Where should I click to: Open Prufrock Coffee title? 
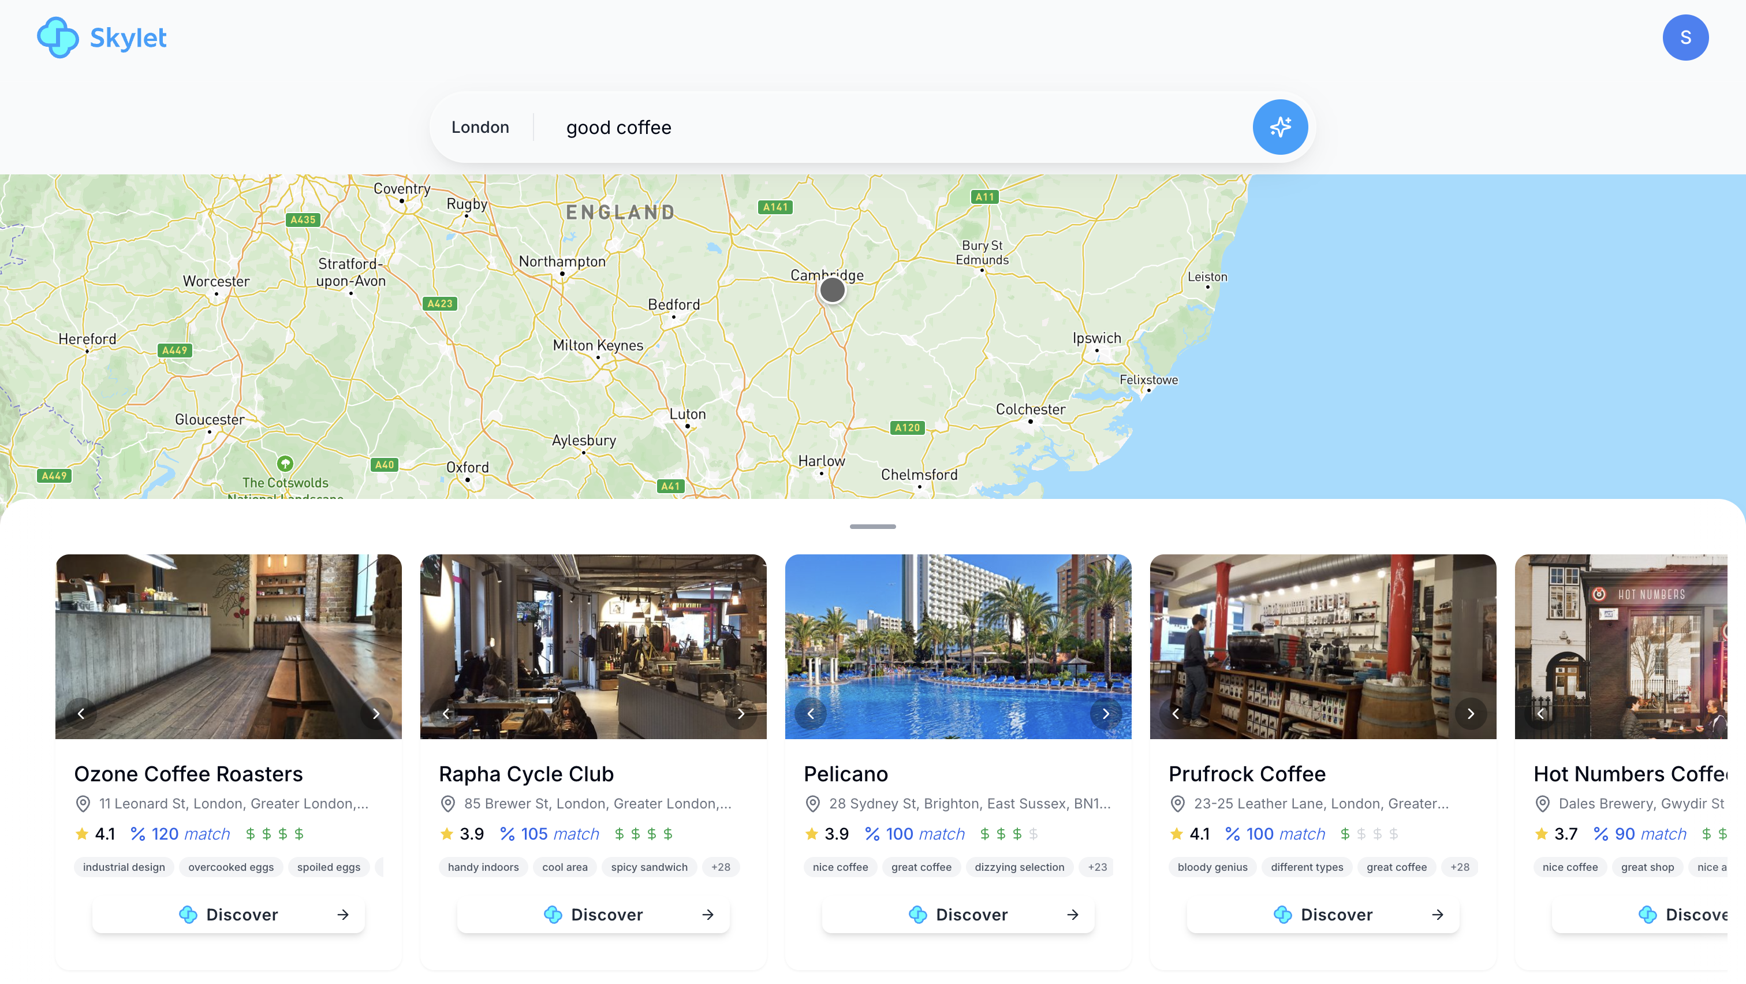[x=1247, y=774]
